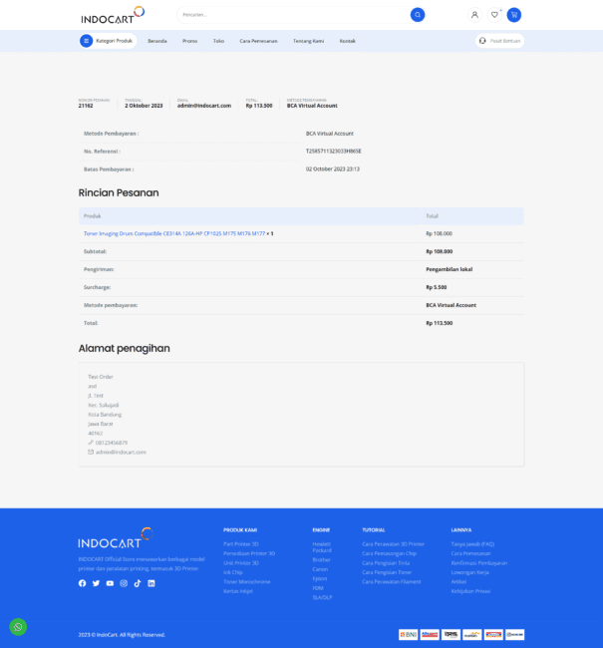Open the Toner Imaging Drum product link
This screenshot has width=603, height=648.
click(x=174, y=233)
